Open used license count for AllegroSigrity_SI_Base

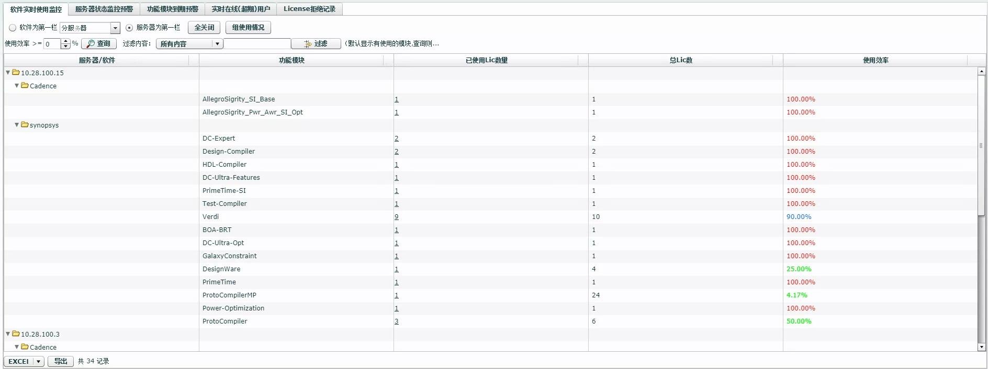(397, 99)
